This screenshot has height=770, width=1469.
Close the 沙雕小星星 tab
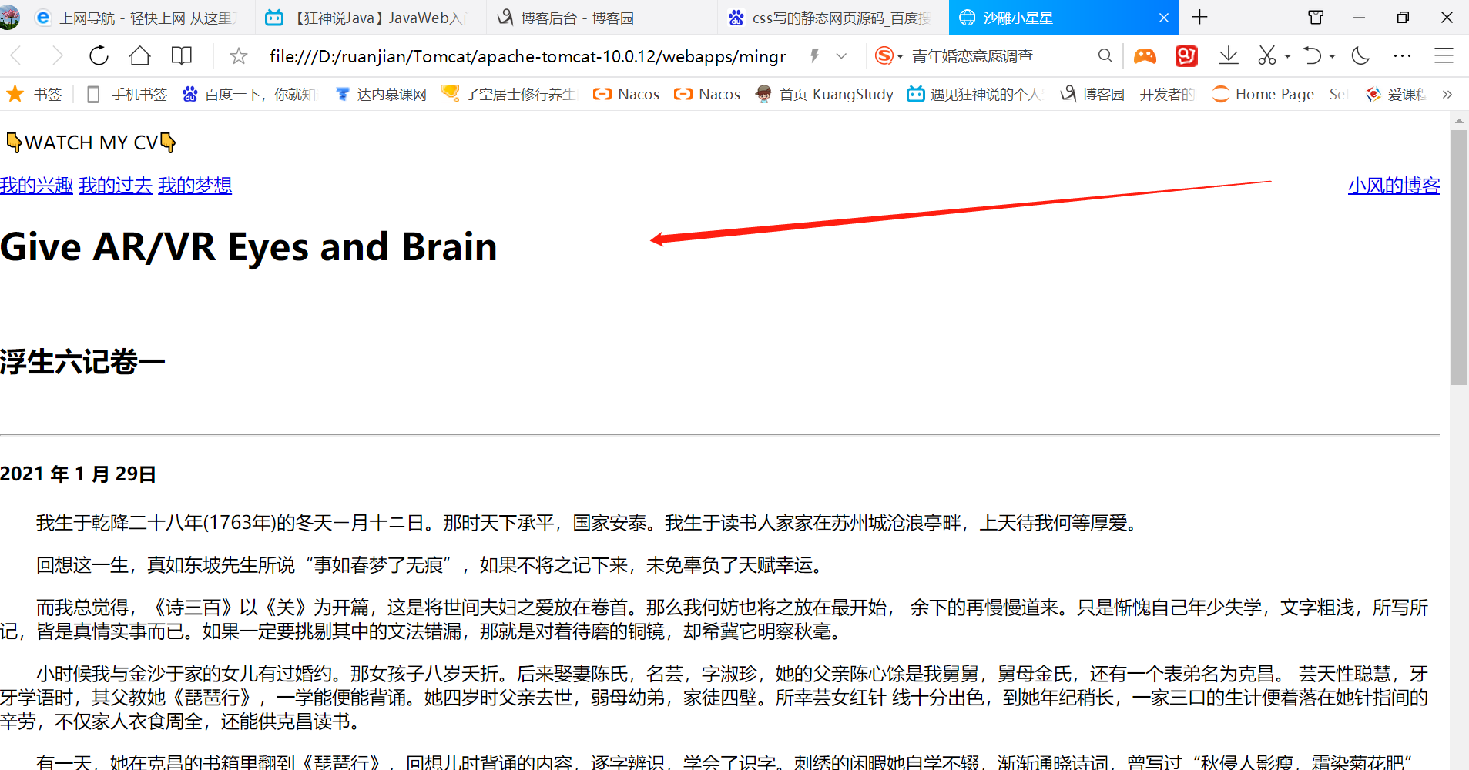pyautogui.click(x=1164, y=18)
